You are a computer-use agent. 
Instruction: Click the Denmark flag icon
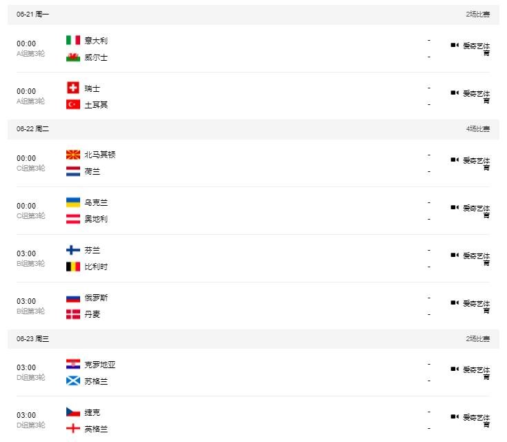point(73,314)
